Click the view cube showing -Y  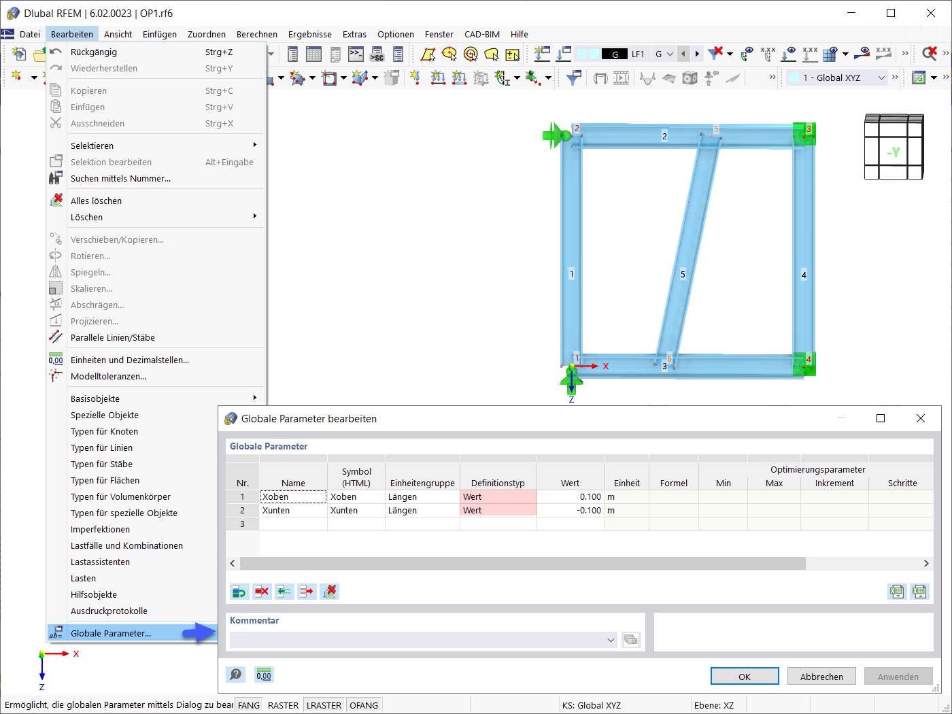click(894, 147)
